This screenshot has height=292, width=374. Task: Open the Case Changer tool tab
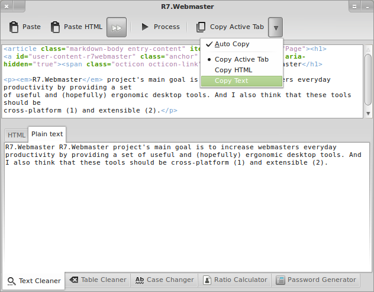(165, 280)
